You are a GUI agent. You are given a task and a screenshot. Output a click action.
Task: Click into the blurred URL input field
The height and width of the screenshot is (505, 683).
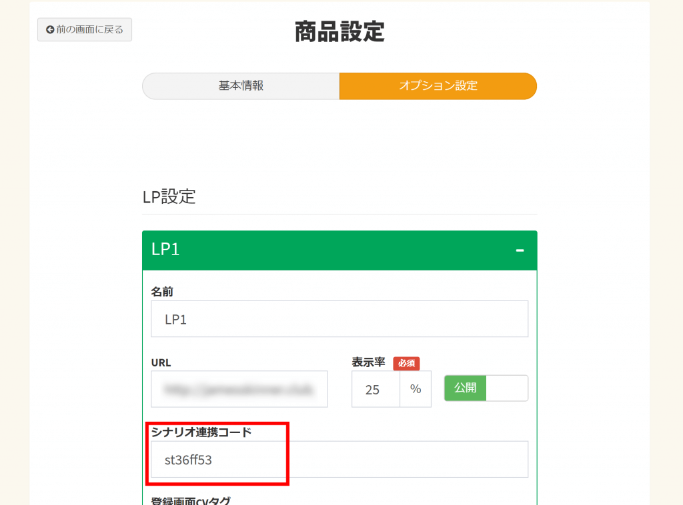click(x=239, y=389)
